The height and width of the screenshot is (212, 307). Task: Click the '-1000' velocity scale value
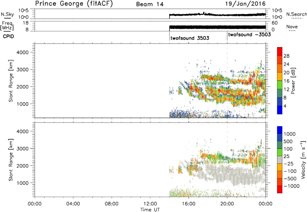tap(291, 186)
